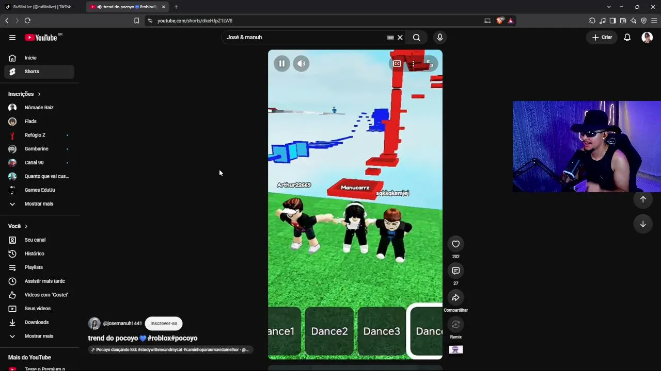Expand Mostrar mais under subscriptions
The image size is (661, 371).
(39, 204)
